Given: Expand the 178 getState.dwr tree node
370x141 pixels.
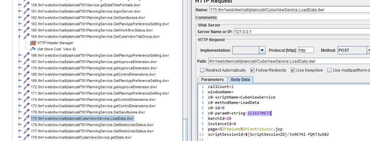Looking at the screenshot, I should coord(20,137).
